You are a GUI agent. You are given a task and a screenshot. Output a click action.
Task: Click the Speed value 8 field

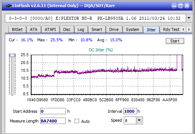[130, 120]
